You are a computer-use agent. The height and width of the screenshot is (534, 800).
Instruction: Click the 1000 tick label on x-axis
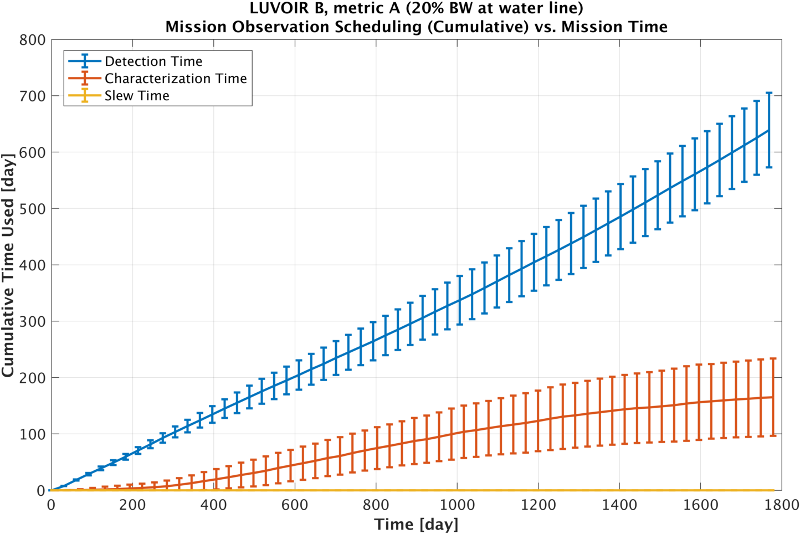457,505
